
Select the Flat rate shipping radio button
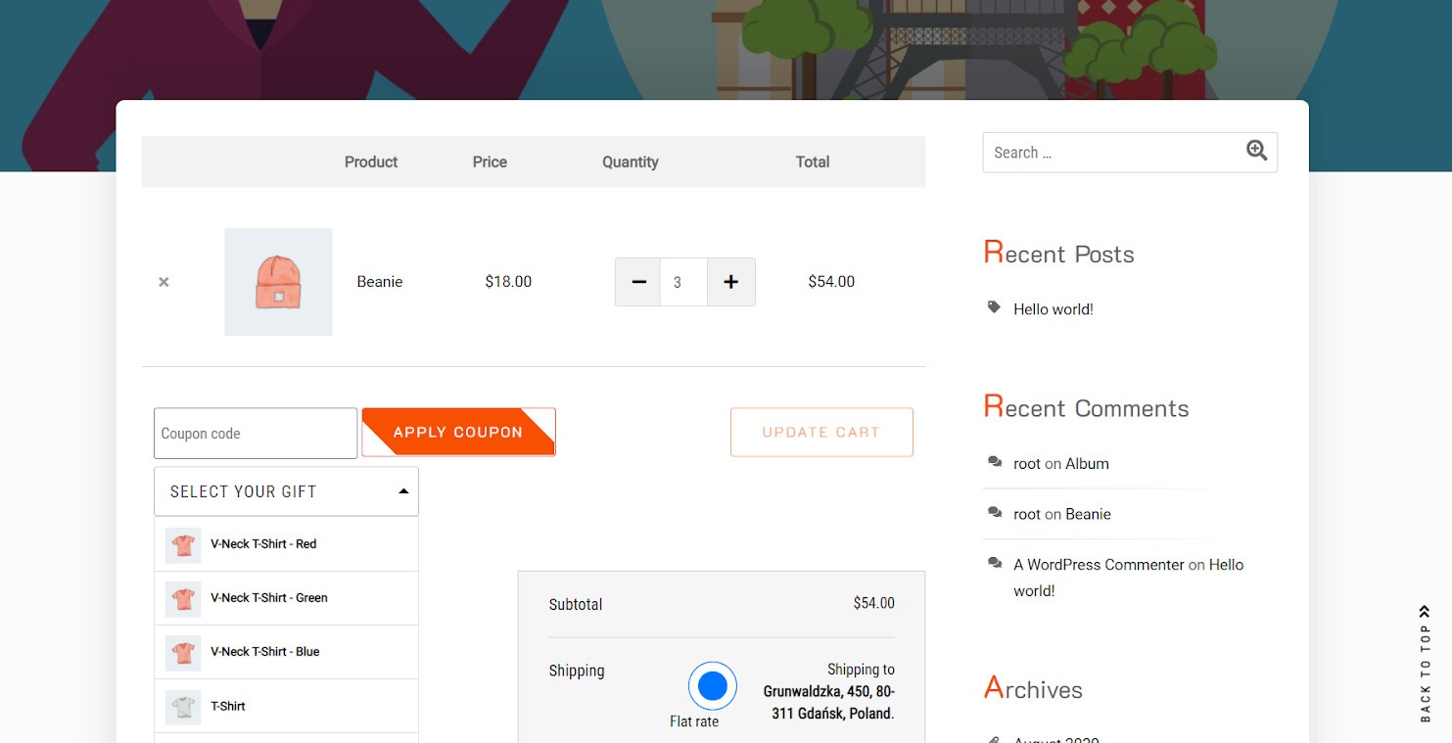[712, 685]
